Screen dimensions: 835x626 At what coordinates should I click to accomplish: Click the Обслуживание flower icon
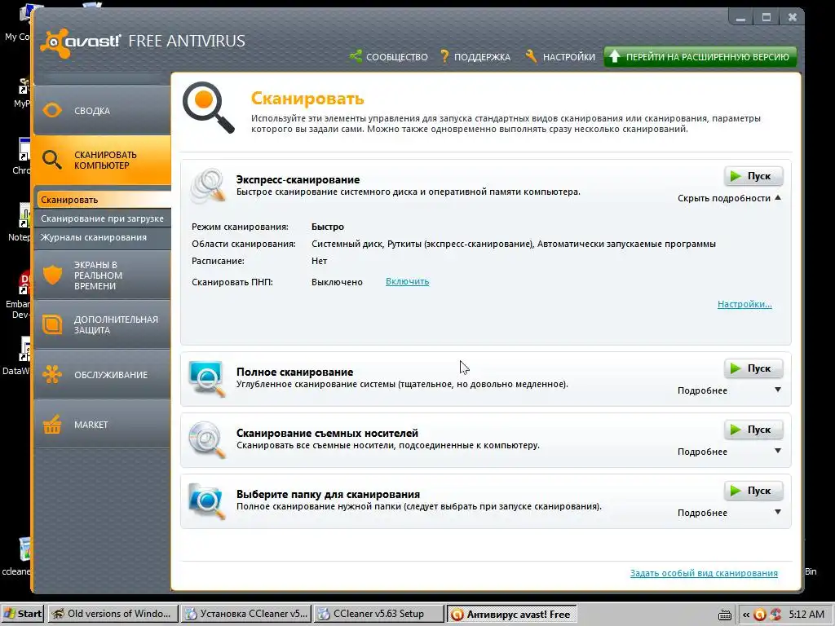[x=52, y=374]
